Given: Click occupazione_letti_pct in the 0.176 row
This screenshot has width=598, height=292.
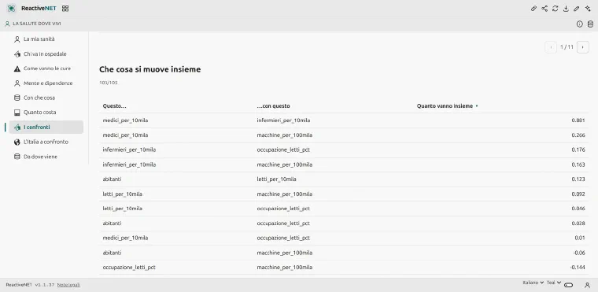Looking at the screenshot, I should [x=283, y=150].
